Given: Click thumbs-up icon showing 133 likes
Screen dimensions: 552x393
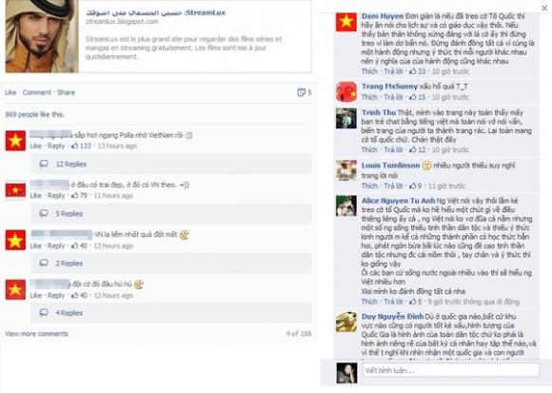Looking at the screenshot, I should click(74, 146).
